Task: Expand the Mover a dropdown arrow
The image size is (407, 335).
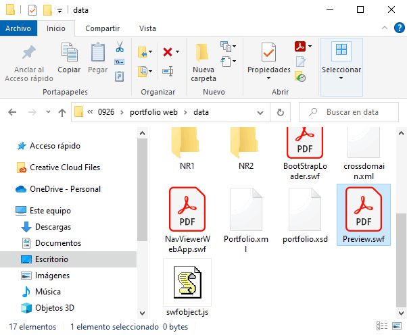Action: pos(151,51)
